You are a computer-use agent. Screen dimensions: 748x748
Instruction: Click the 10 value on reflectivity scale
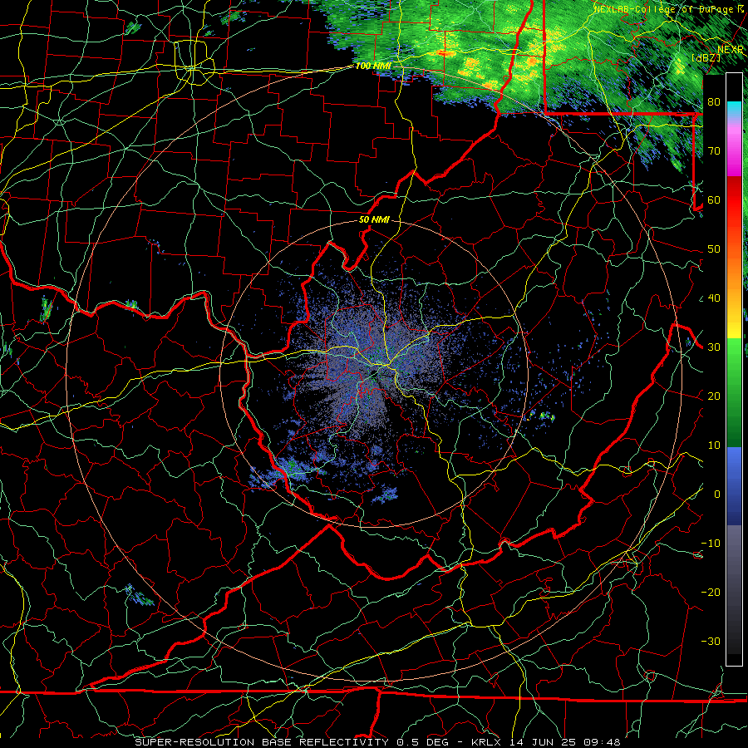(x=714, y=445)
